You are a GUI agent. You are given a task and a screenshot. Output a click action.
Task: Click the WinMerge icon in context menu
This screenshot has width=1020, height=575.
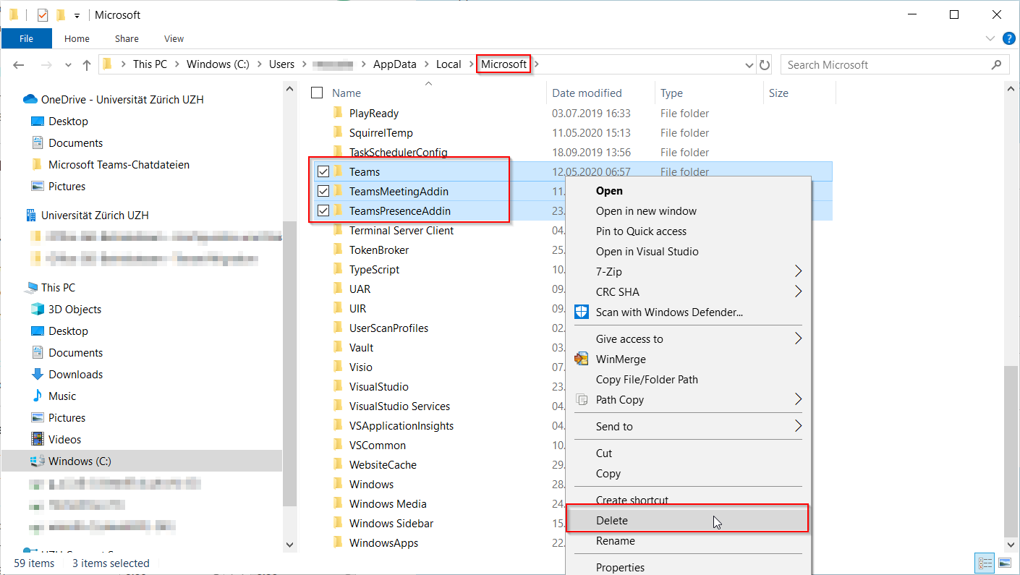582,359
